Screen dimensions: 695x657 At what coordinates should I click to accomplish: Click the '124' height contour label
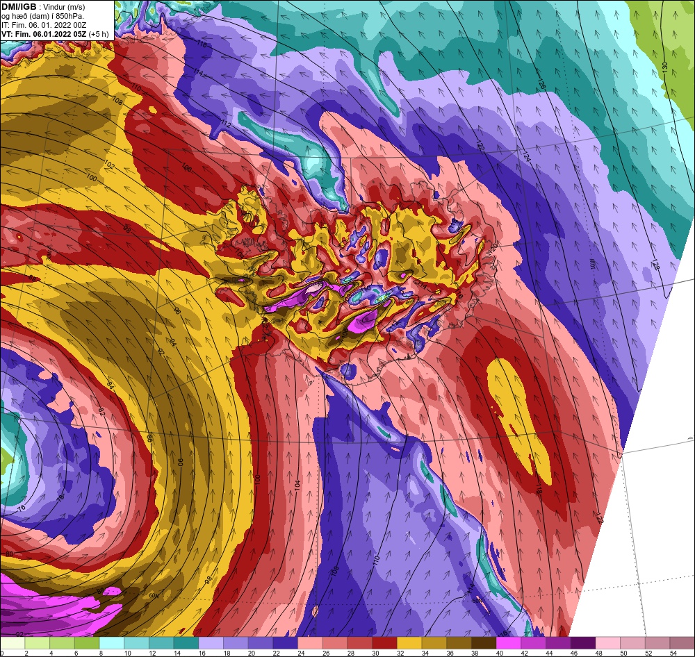[x=526, y=156]
